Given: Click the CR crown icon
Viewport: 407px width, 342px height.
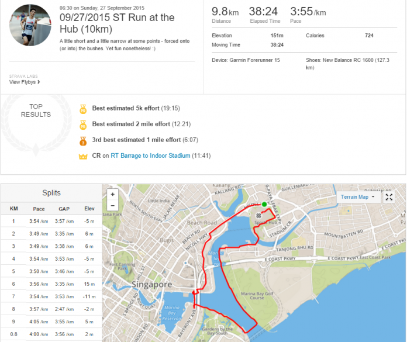Looking at the screenshot, I should tap(83, 156).
